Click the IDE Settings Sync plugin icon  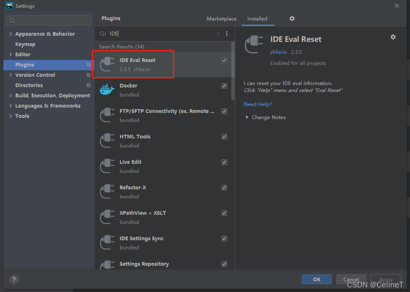(107, 243)
